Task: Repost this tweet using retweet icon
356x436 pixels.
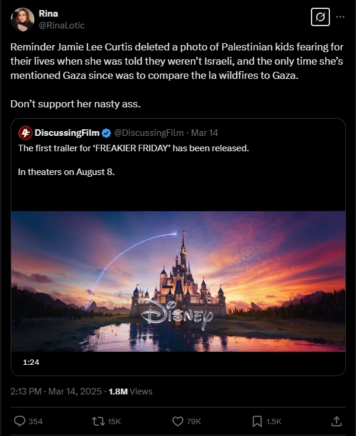Action: pyautogui.click(x=98, y=421)
